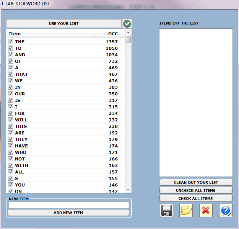Uncheck the WILL item checkbox
239x229 pixels.
click(x=11, y=120)
